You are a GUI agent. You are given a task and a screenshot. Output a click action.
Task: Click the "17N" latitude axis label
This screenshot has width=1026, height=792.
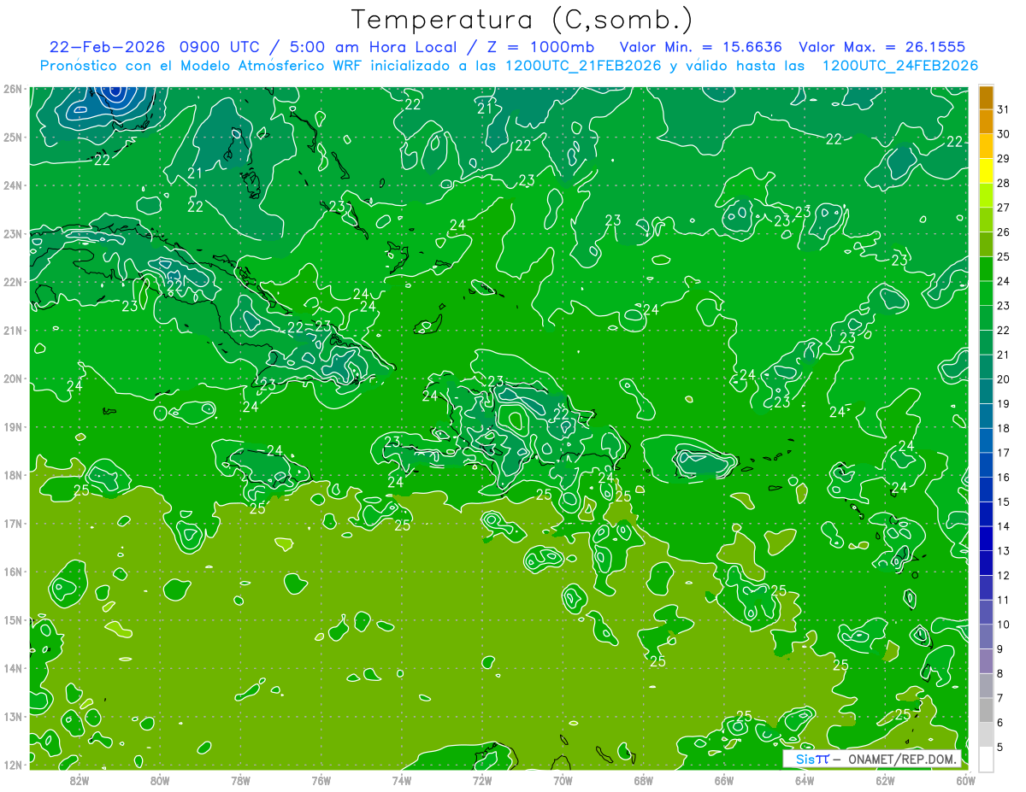click(12, 523)
